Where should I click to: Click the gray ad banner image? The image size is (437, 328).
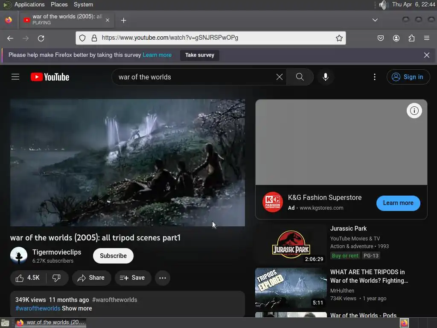pos(341,142)
